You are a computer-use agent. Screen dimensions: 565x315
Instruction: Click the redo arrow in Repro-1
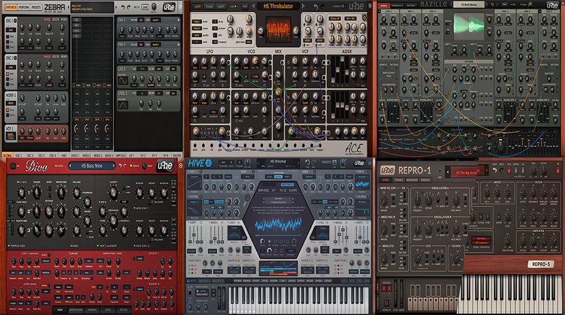pos(501,170)
